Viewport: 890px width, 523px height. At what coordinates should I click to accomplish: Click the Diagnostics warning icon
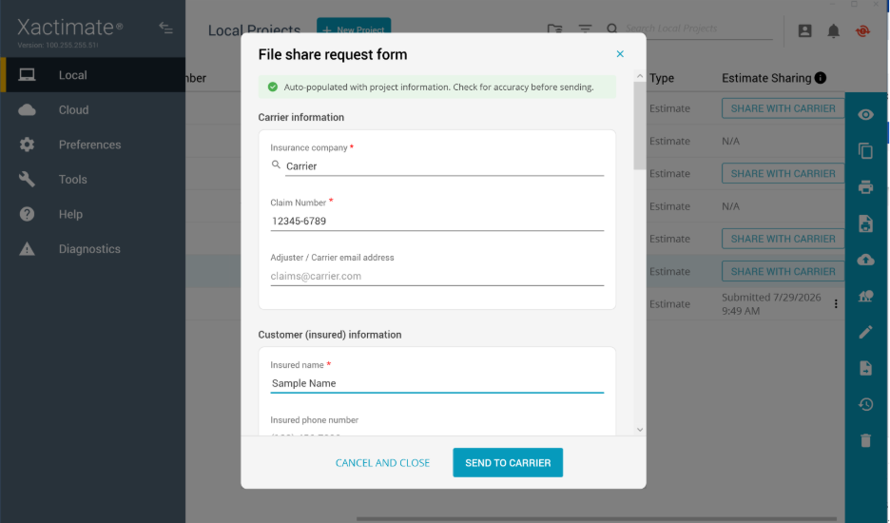[27, 249]
